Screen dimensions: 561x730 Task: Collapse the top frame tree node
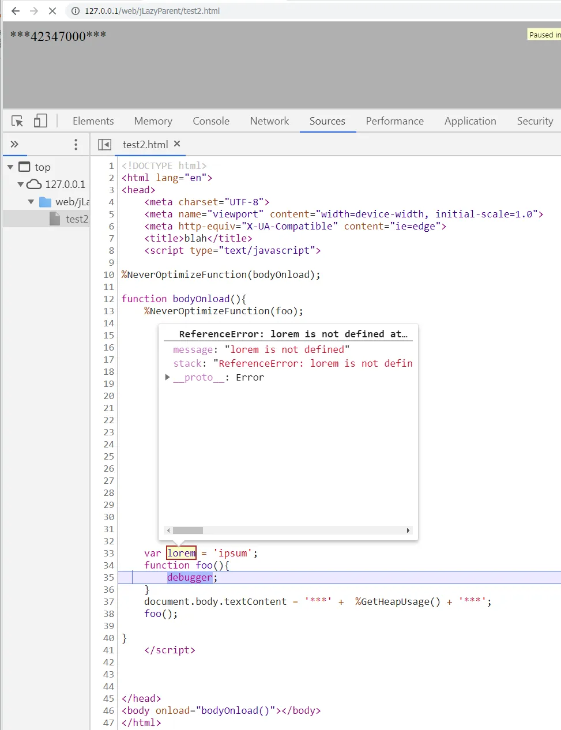tap(10, 167)
